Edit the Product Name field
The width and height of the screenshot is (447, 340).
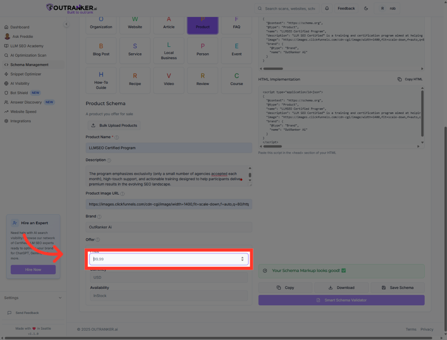click(169, 148)
